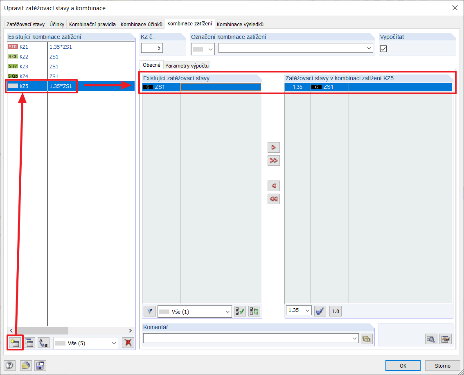
Task: Add all load cases to combination
Action: (273, 160)
